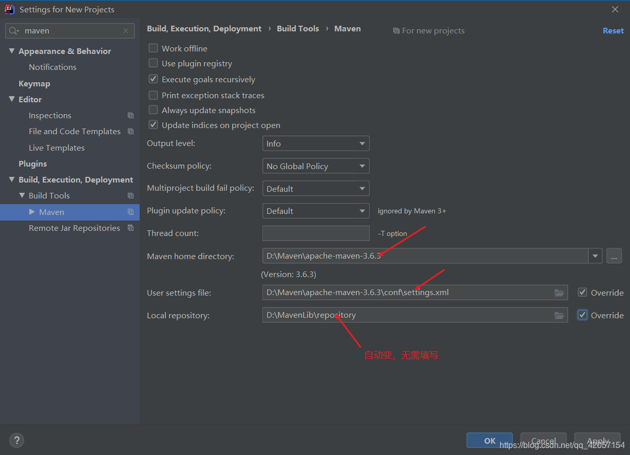Click the Maven breadcrumb label

point(348,29)
